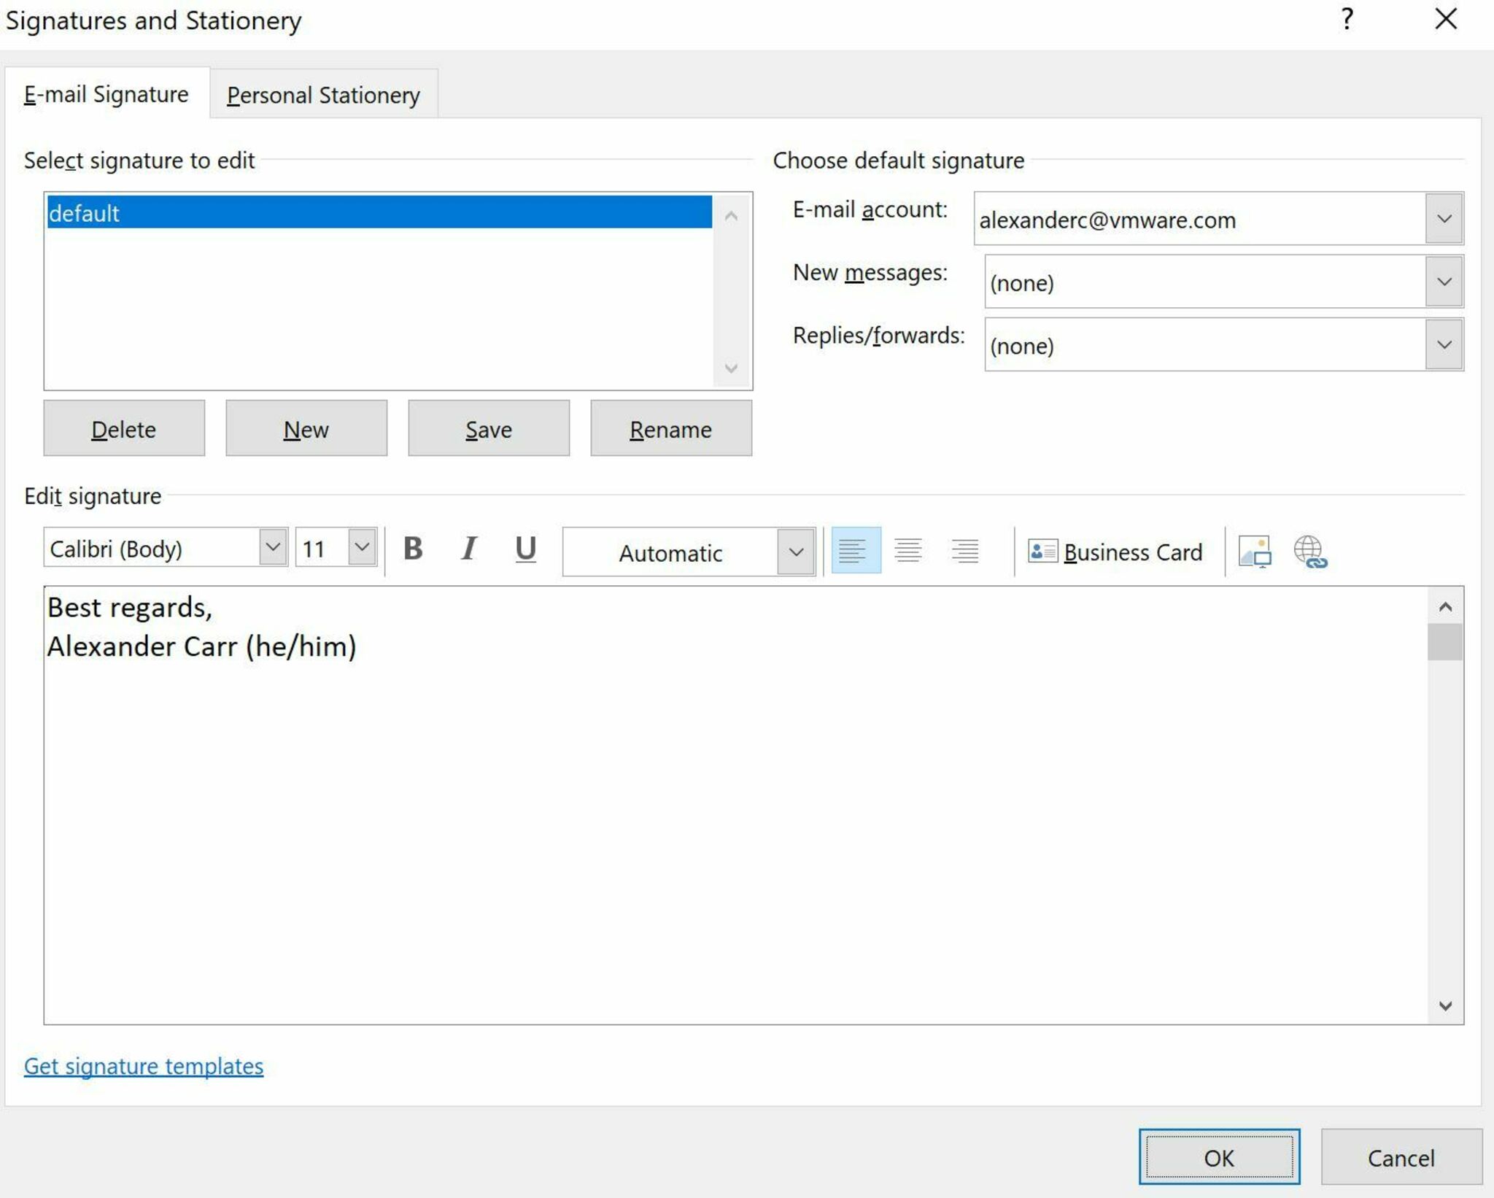Screen dimensions: 1494x1198
Task: Toggle Bold formatting for signature
Action: 413,549
